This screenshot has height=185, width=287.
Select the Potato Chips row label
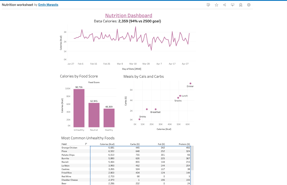68,155
